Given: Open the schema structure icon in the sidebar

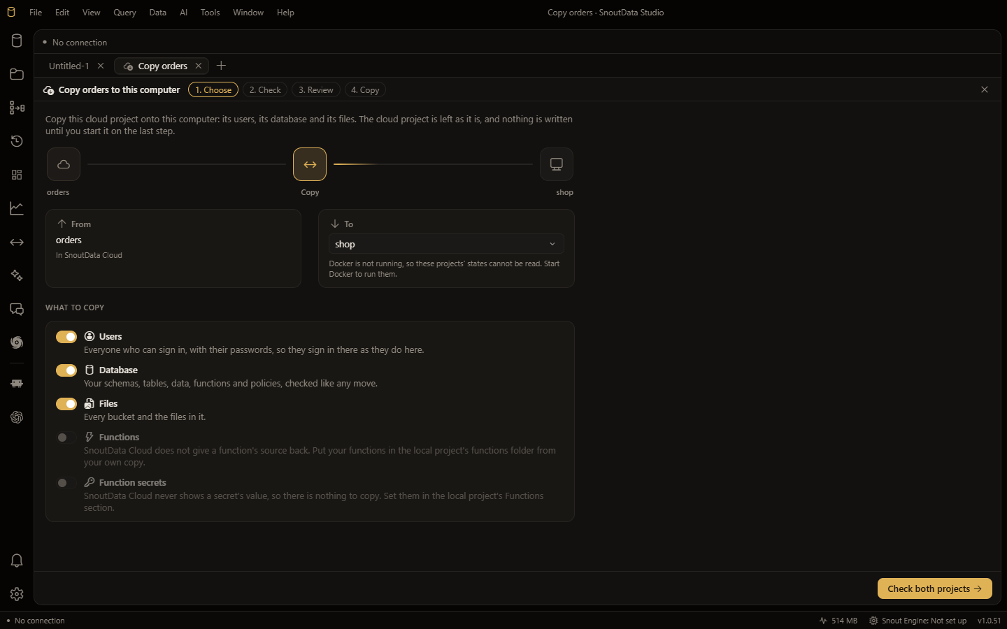Looking at the screenshot, I should click(x=17, y=108).
